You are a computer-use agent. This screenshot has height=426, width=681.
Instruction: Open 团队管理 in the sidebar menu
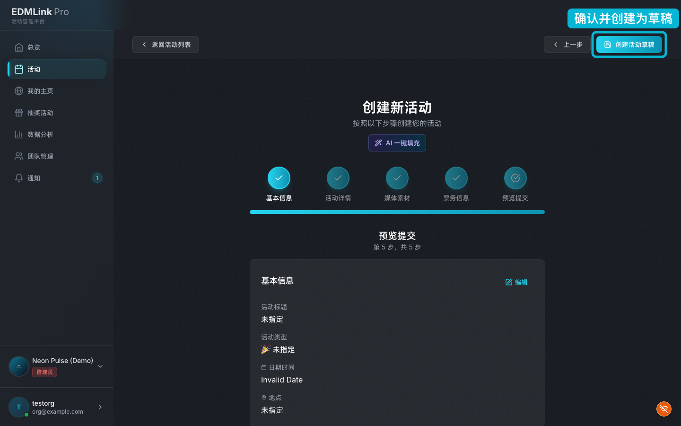[x=57, y=156]
